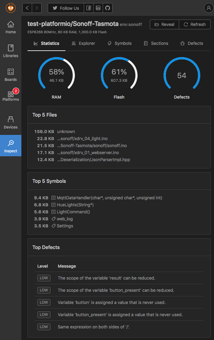Click the 'unknown' file entry
214x340 pixels.
[66, 132]
